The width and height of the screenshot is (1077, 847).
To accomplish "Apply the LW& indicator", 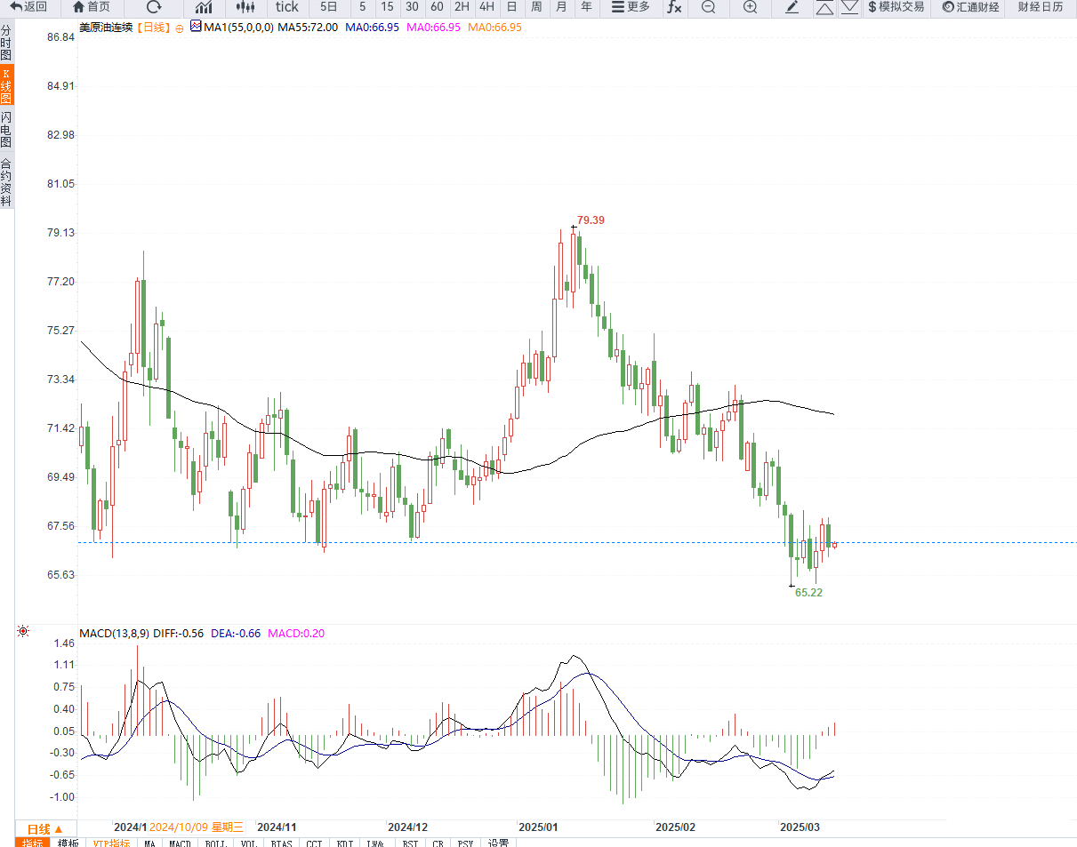I will click(x=377, y=843).
